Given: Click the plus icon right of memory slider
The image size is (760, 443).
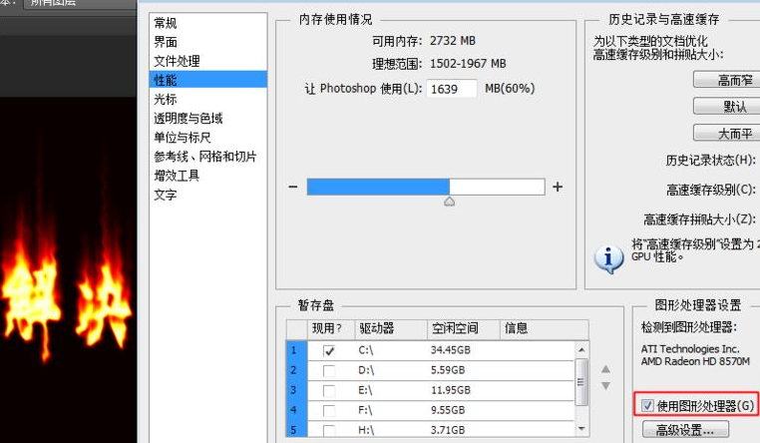Looking at the screenshot, I should (558, 187).
